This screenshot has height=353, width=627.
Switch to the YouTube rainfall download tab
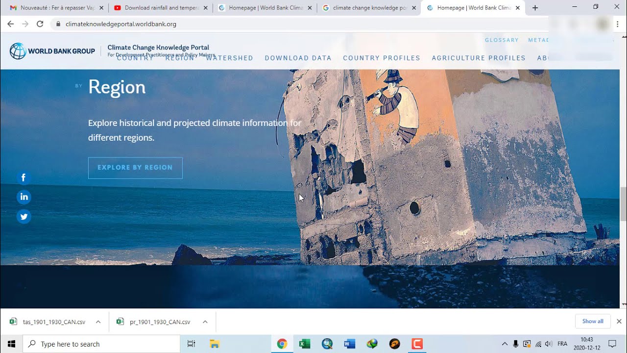click(161, 8)
